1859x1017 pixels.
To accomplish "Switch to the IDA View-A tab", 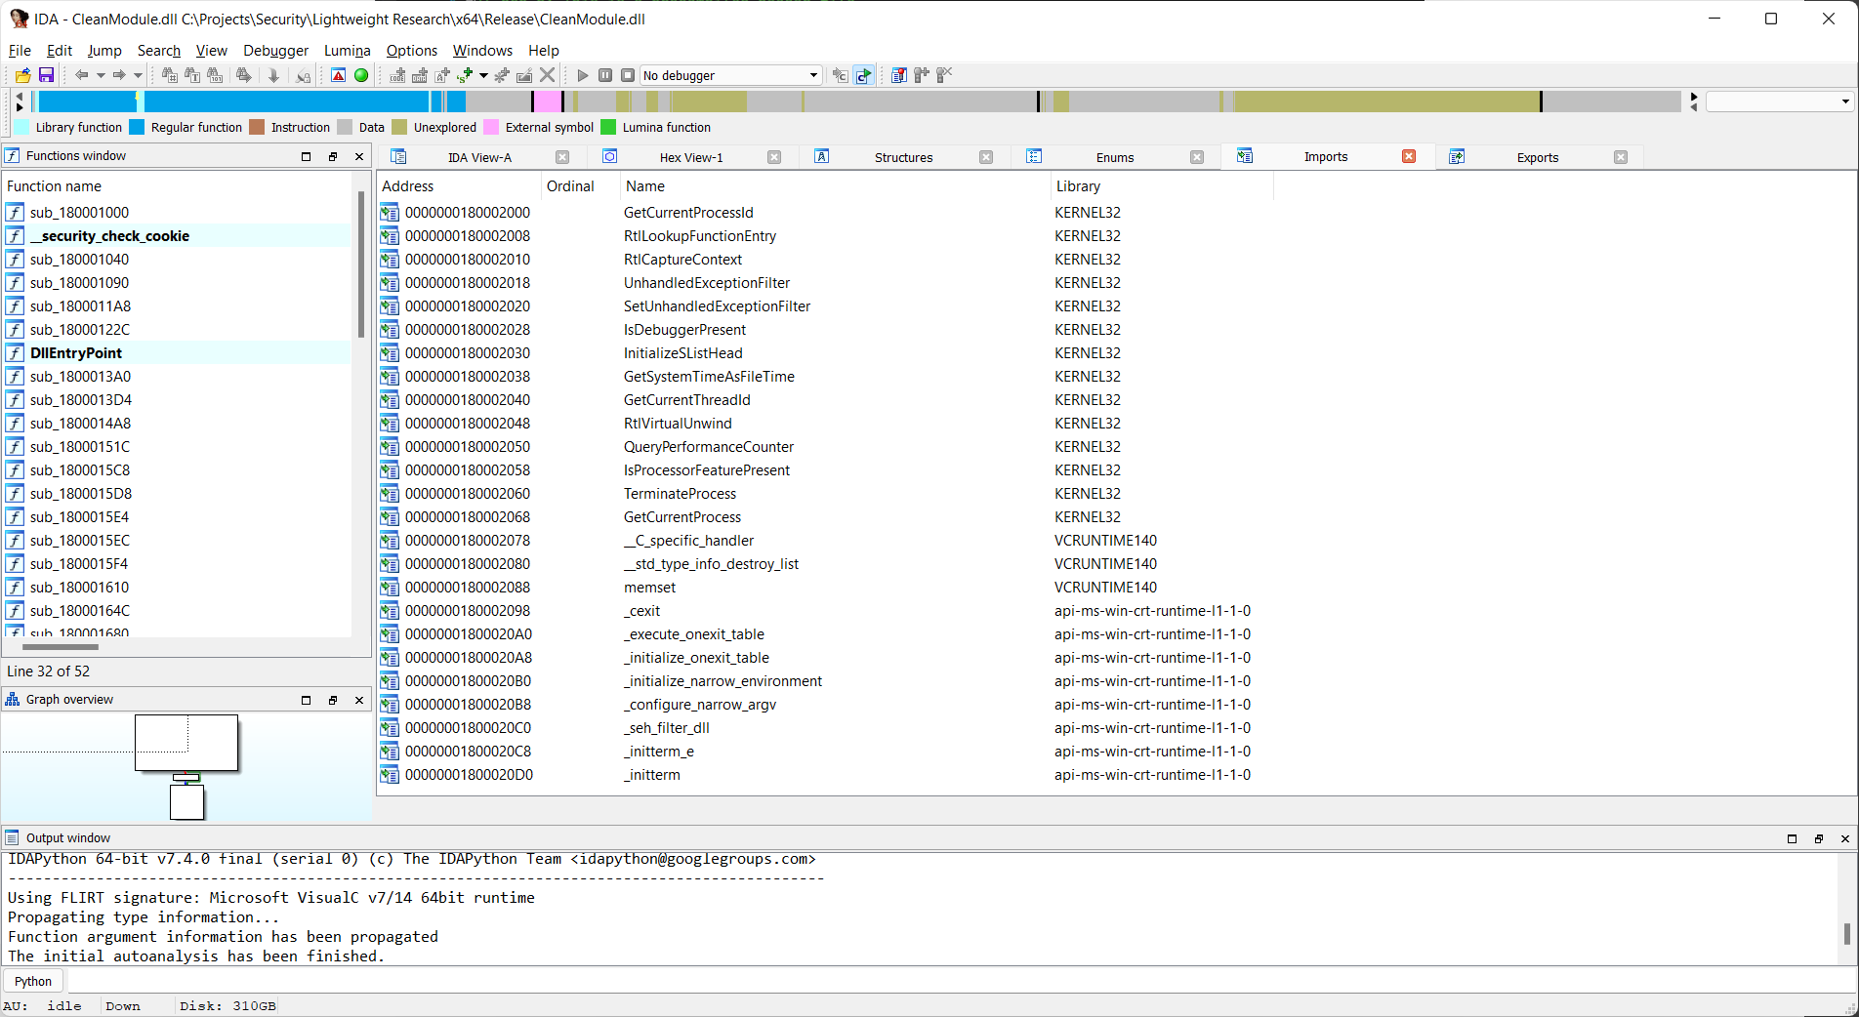I will tap(478, 157).
